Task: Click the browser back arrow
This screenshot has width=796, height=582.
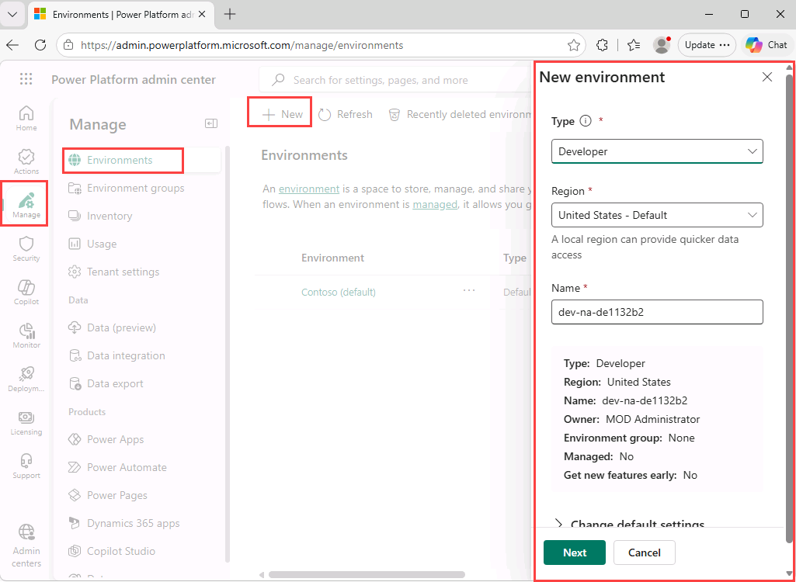Action: point(12,45)
